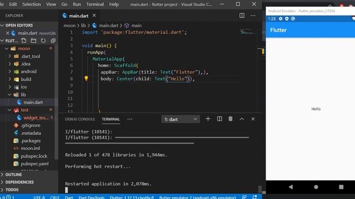The height and width of the screenshot is (199, 355).
Task: Open the .gitignore file
Action: (31, 125)
